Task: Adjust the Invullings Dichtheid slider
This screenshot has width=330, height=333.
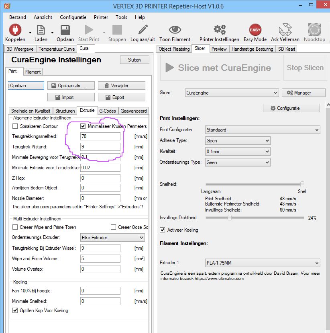Action: [x=230, y=218]
